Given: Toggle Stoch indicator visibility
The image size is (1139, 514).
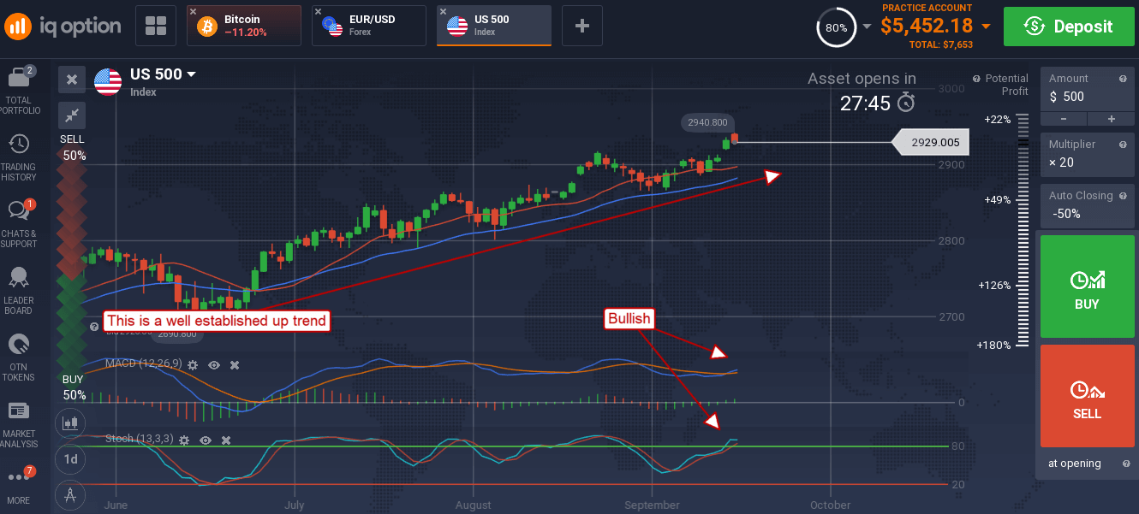Looking at the screenshot, I should click(206, 440).
